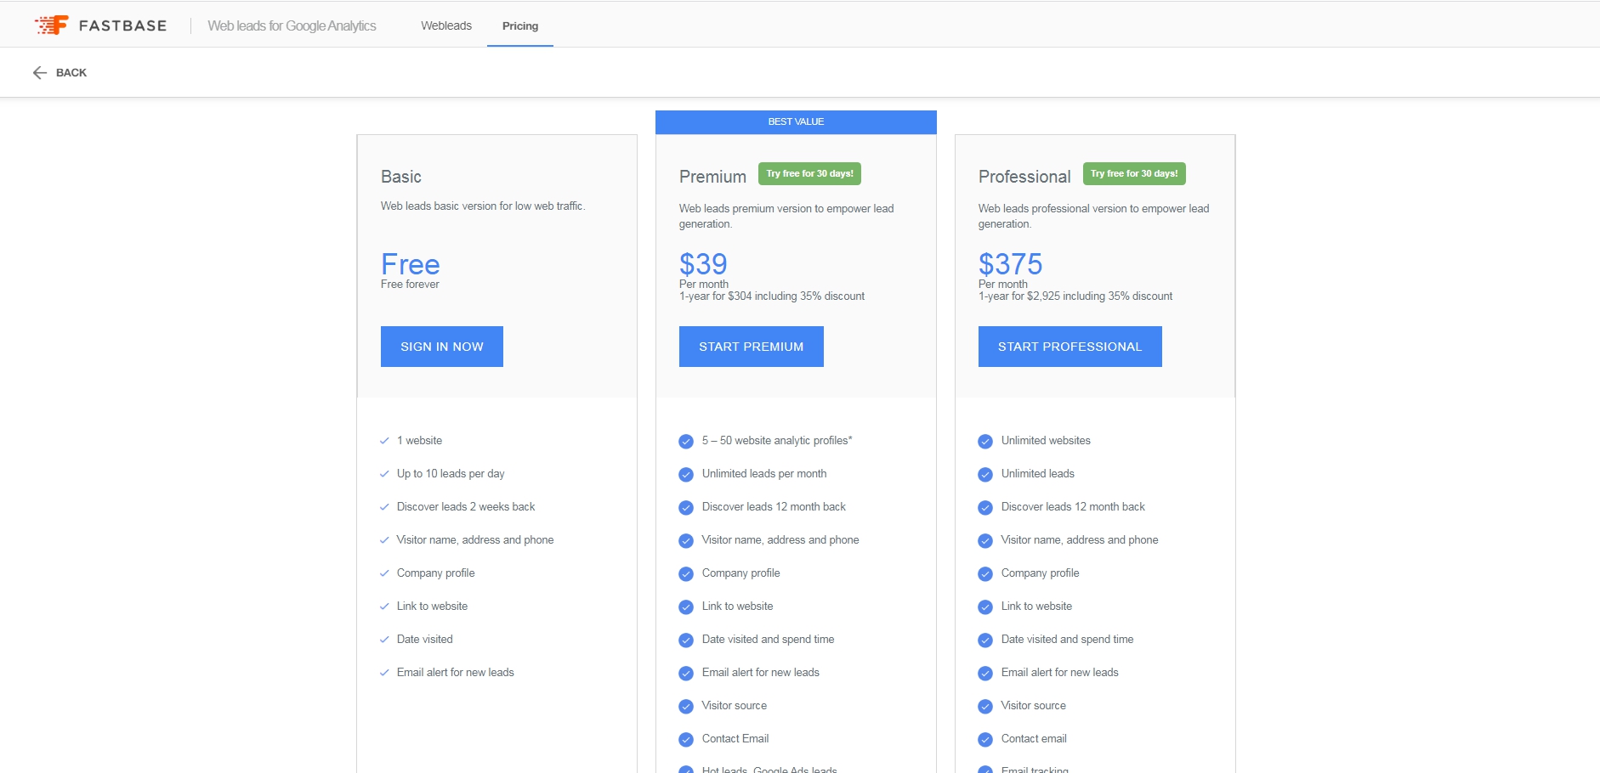Click the Best Value banner
1600x773 pixels.
(x=796, y=121)
